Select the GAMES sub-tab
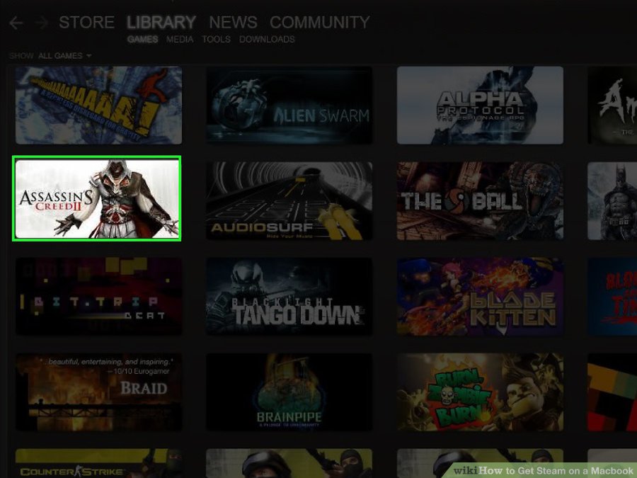Viewport: 637px width, 478px height. pyautogui.click(x=142, y=40)
